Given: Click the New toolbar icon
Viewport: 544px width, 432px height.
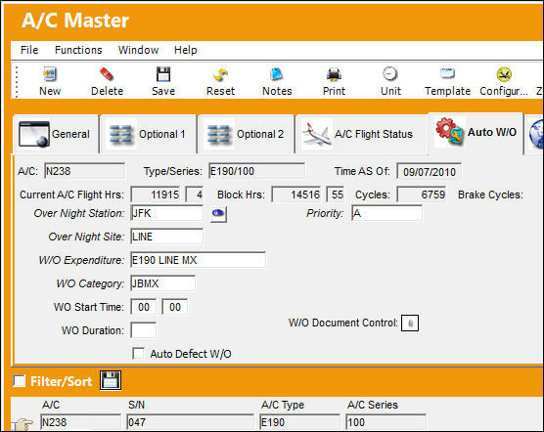Looking at the screenshot, I should coord(50,73).
